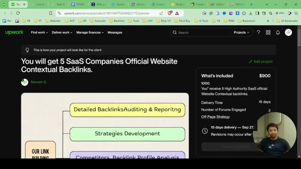Open the Brainstorm bookmark folder
Screen dimensions: 301x169
[247, 21]
